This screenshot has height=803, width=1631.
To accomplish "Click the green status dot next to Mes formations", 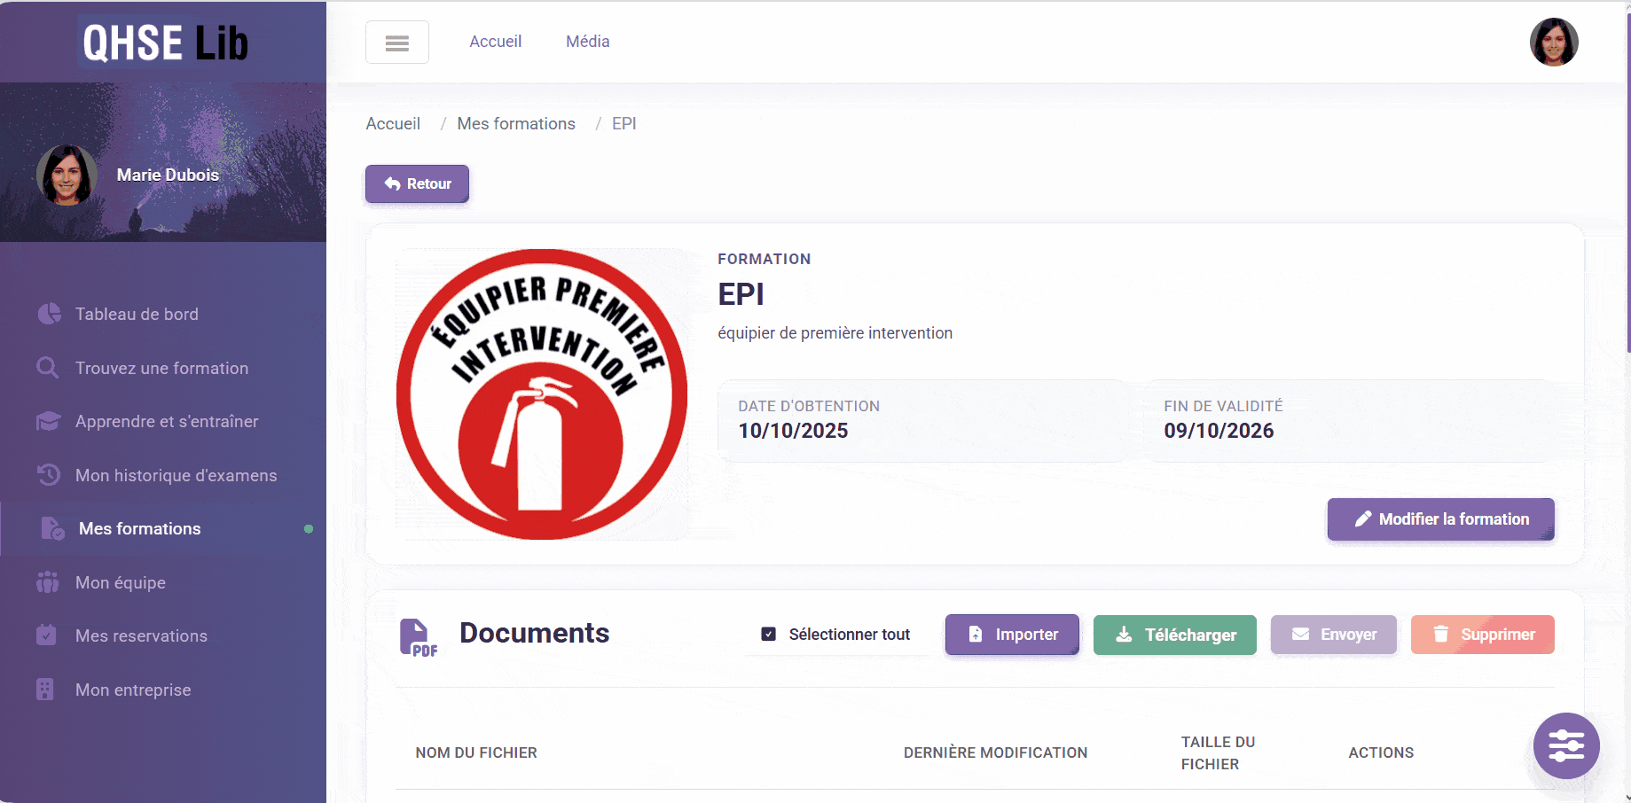I will pos(309,529).
